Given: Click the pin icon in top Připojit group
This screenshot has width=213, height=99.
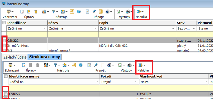Looking at the screenshot, I should [94, 12].
